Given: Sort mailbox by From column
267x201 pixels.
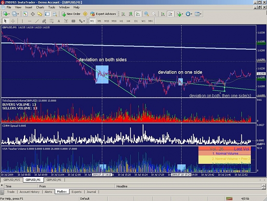Looking at the screenshot, I should coord(76,186).
